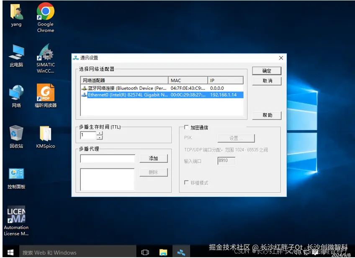Screen dimensions: 355x258
Task: Select the 通讯设置 app taskbar icon
Action: (181, 252)
